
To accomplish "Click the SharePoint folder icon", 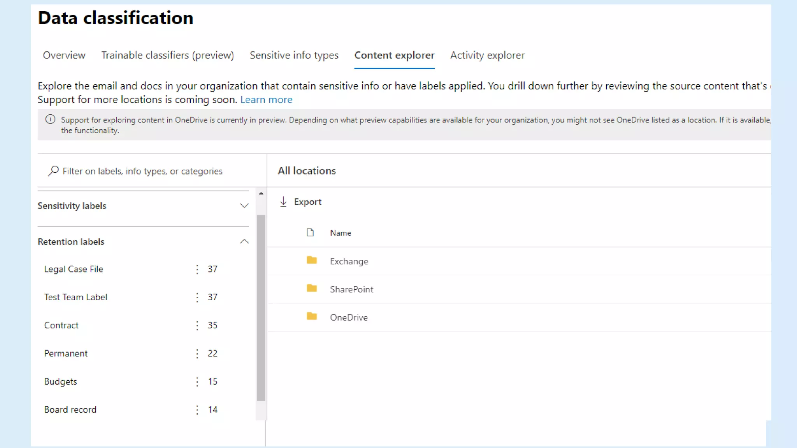I will pos(312,288).
